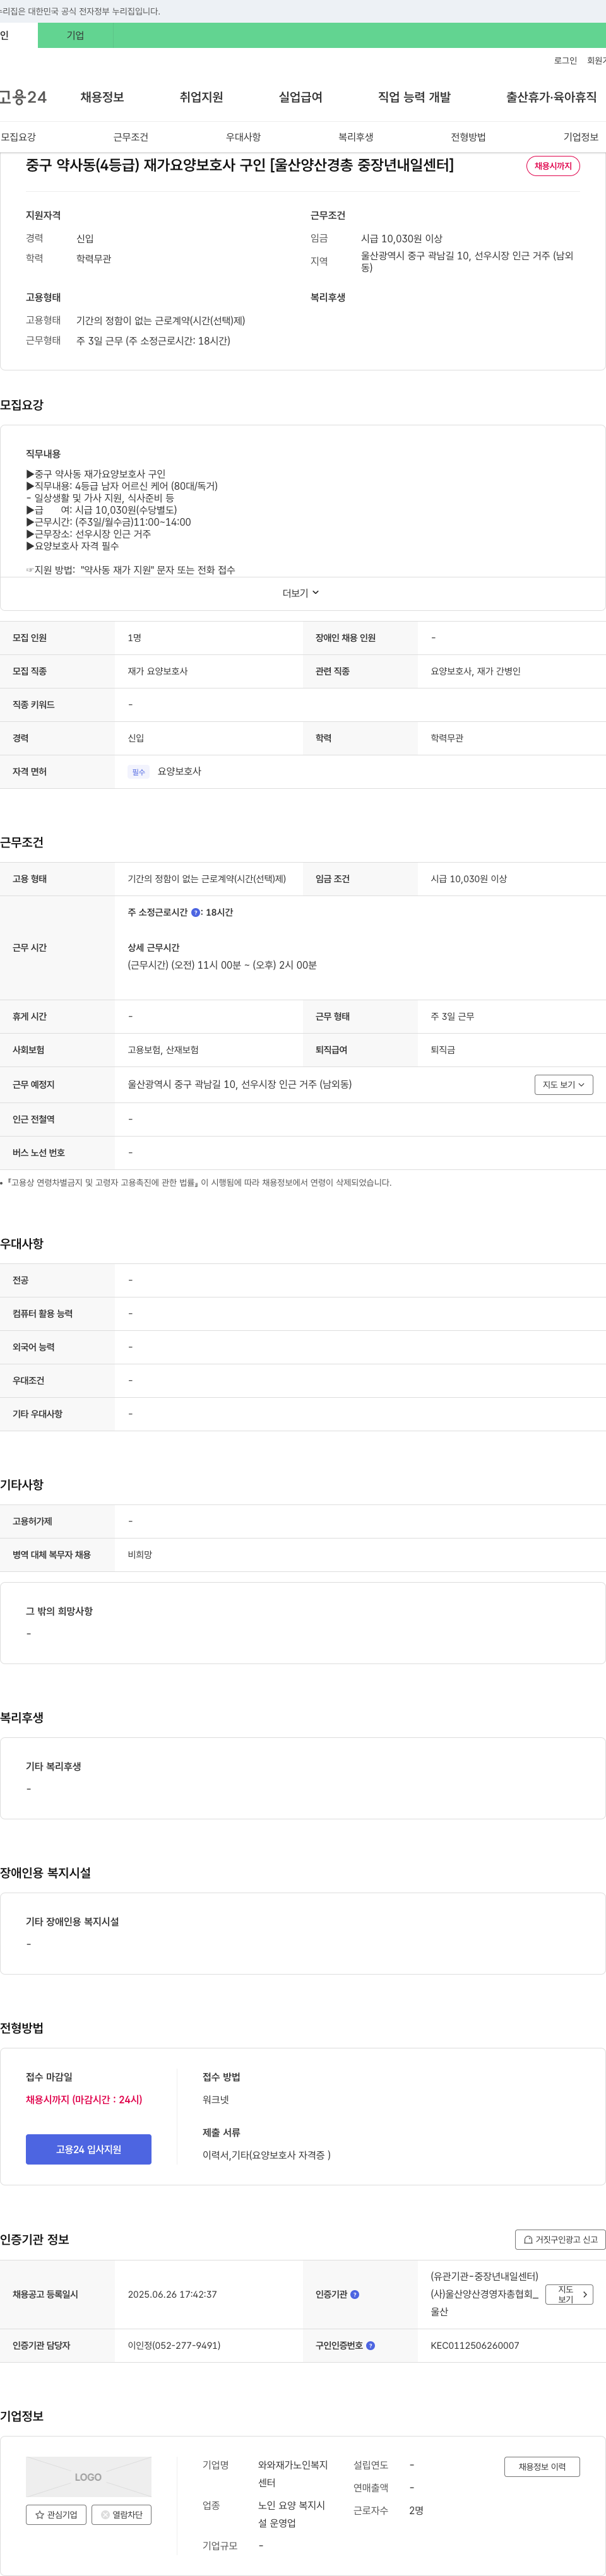Open 취업지원 main menu
The height and width of the screenshot is (2576, 606).
[201, 97]
